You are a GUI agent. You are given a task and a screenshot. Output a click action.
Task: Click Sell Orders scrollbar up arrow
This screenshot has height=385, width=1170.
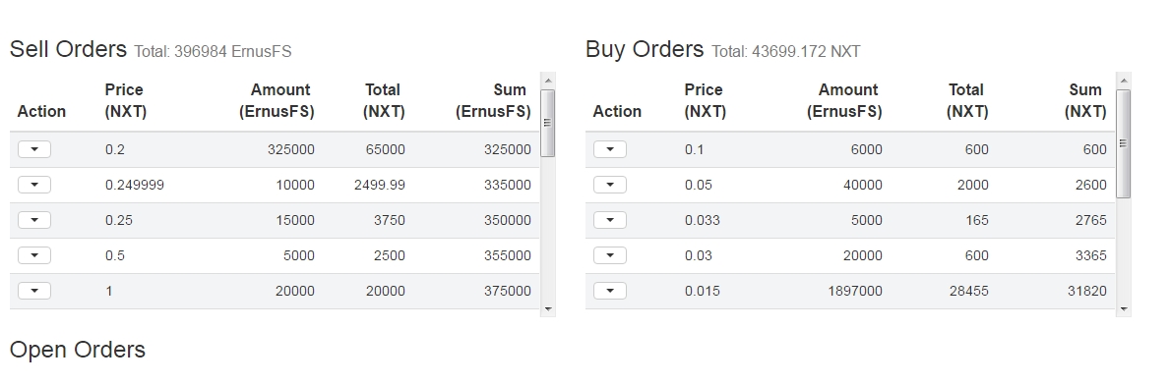[x=548, y=81]
